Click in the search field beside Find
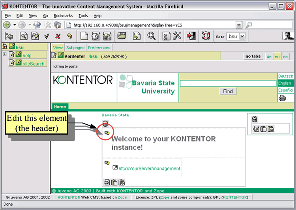 (x=228, y=84)
